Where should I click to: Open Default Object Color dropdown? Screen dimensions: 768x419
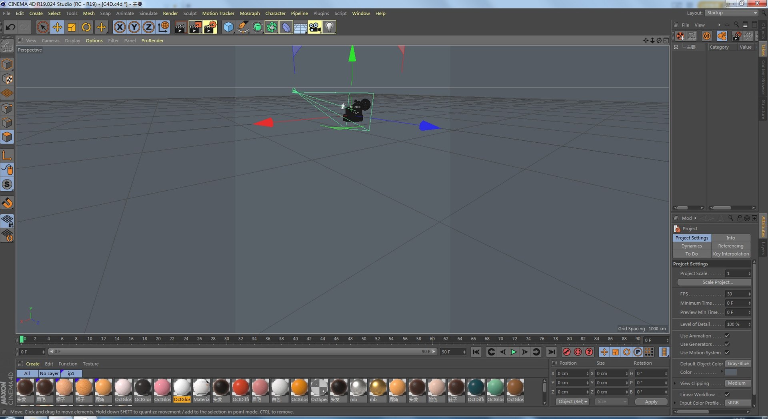pos(738,364)
